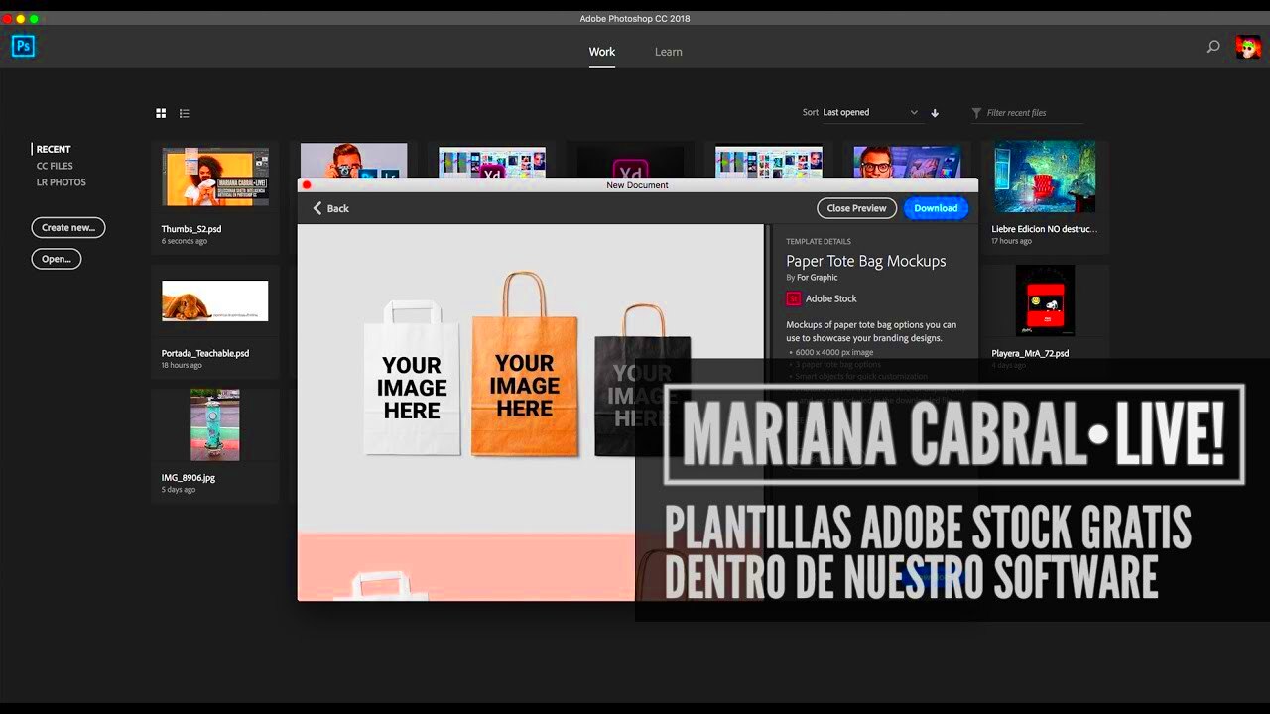Click the For Graphic author link
Image resolution: width=1270 pixels, height=714 pixels.
coord(818,278)
